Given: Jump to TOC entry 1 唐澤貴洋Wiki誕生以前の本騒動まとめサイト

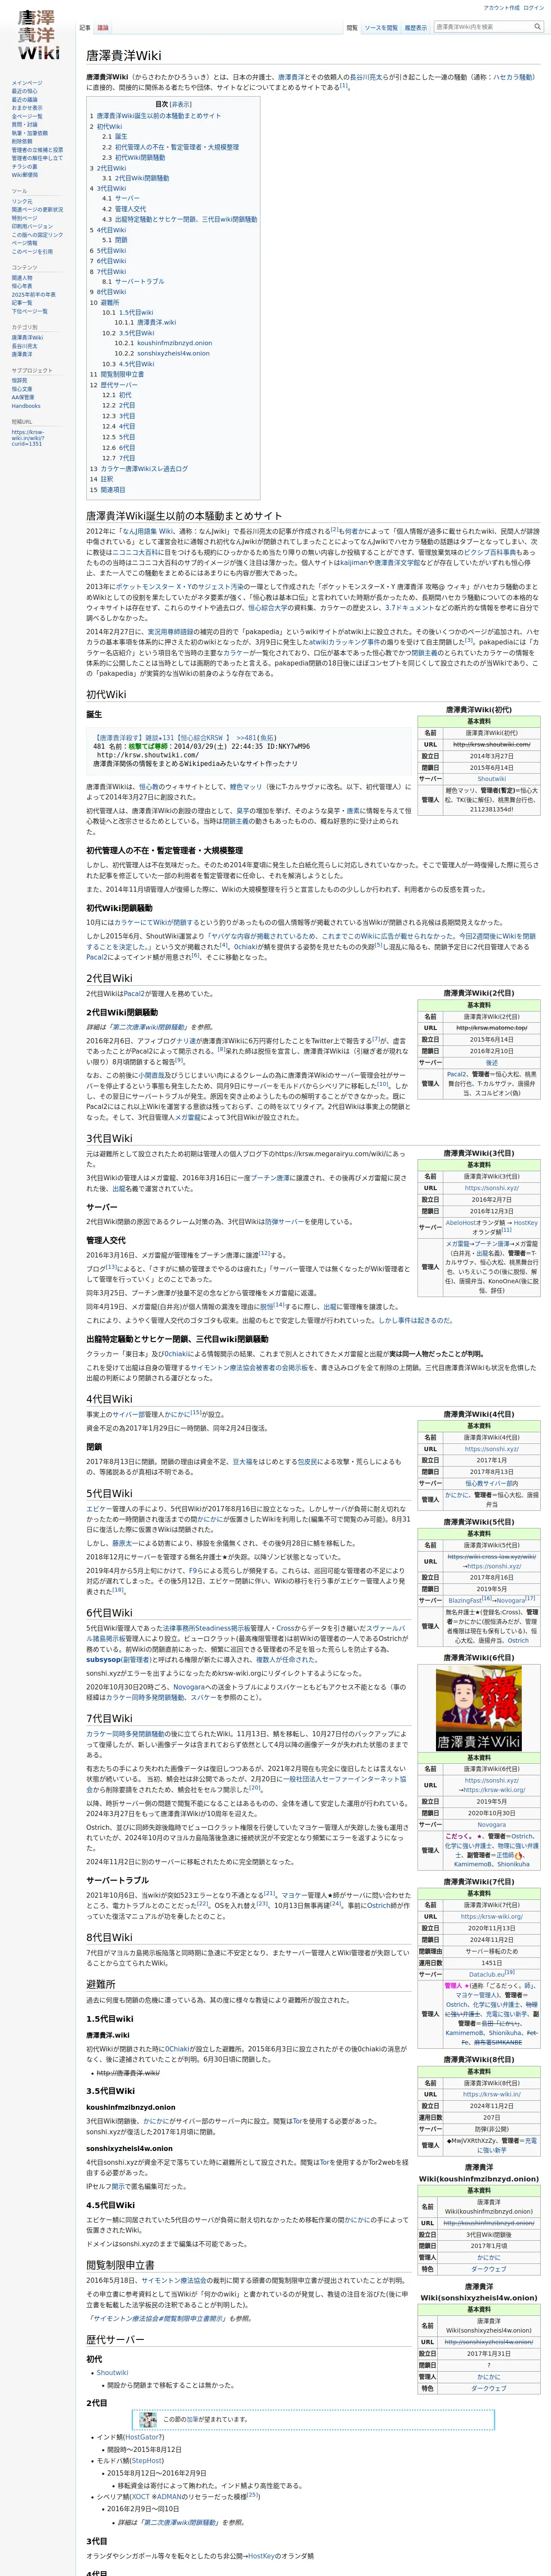Looking at the screenshot, I should (x=155, y=116).
